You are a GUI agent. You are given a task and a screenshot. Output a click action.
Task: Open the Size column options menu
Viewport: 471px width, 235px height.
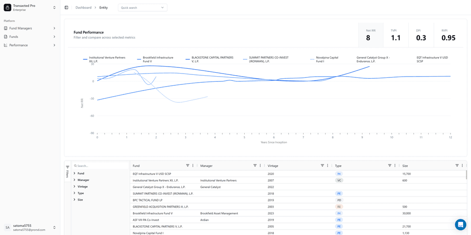tap(462, 165)
